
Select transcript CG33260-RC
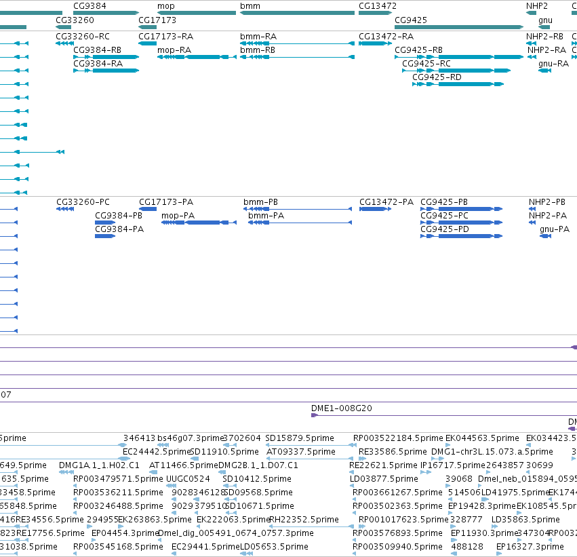point(65,43)
